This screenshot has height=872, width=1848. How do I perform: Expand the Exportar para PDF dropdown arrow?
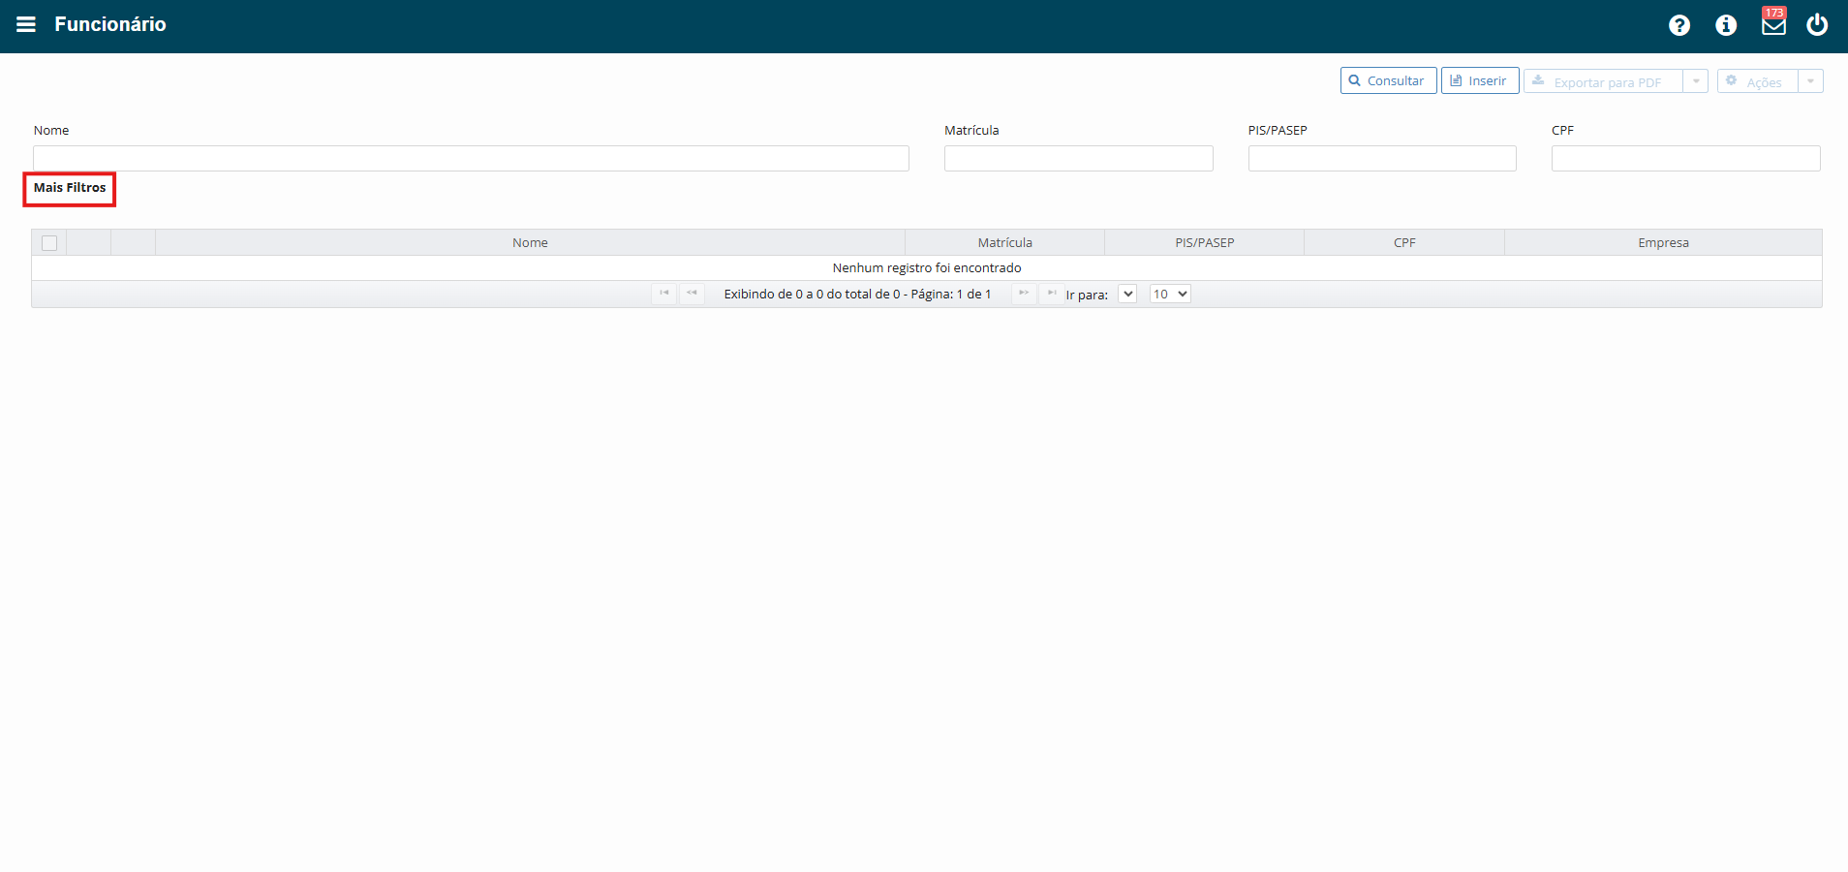(x=1695, y=81)
